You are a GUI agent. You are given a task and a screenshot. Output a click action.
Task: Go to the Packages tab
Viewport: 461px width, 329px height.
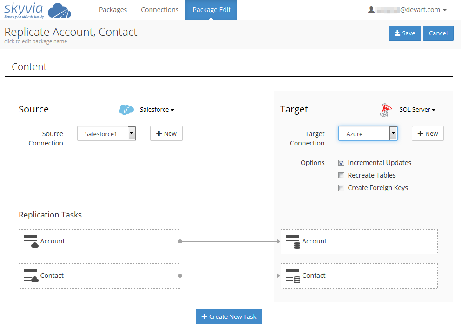(113, 10)
